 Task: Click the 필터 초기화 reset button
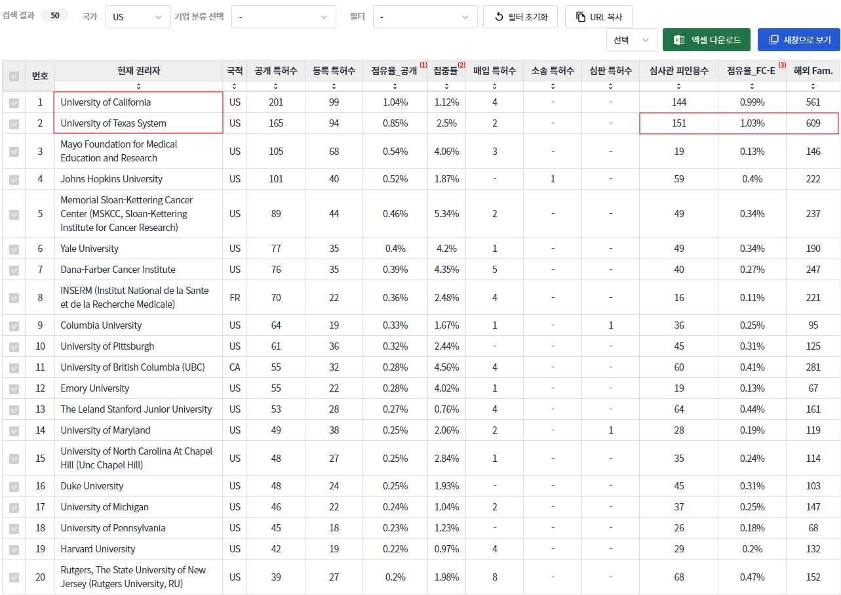pos(520,17)
